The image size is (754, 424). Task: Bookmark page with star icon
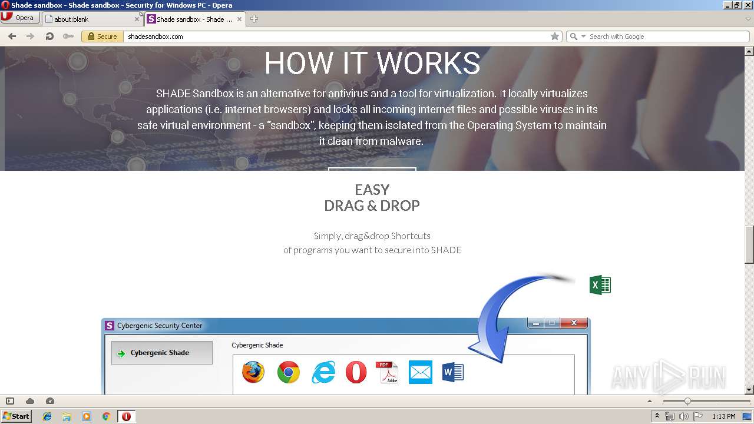(x=555, y=37)
